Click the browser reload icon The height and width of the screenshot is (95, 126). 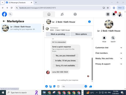click(x=12, y=8)
